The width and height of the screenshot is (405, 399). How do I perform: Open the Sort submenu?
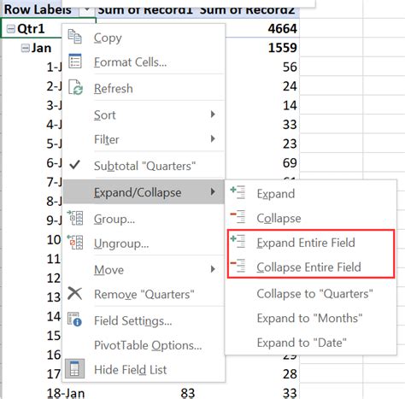coord(154,114)
